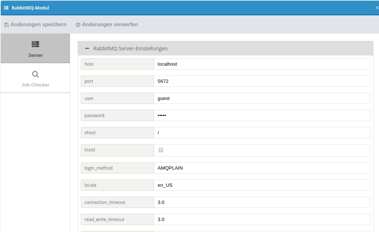Select the server stack icon above the Server label
The height and width of the screenshot is (232, 379).
pos(35,44)
